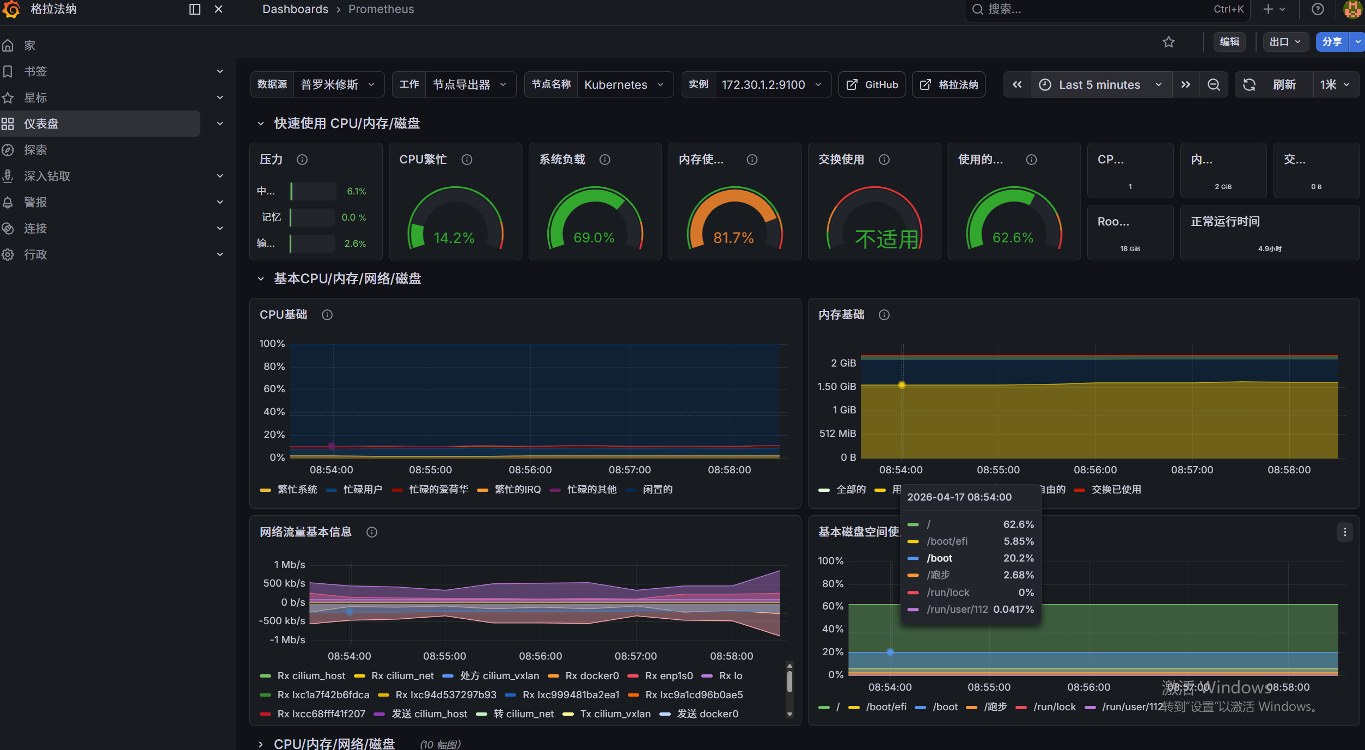
Task: Click the zoom out time range icon
Action: pyautogui.click(x=1214, y=84)
